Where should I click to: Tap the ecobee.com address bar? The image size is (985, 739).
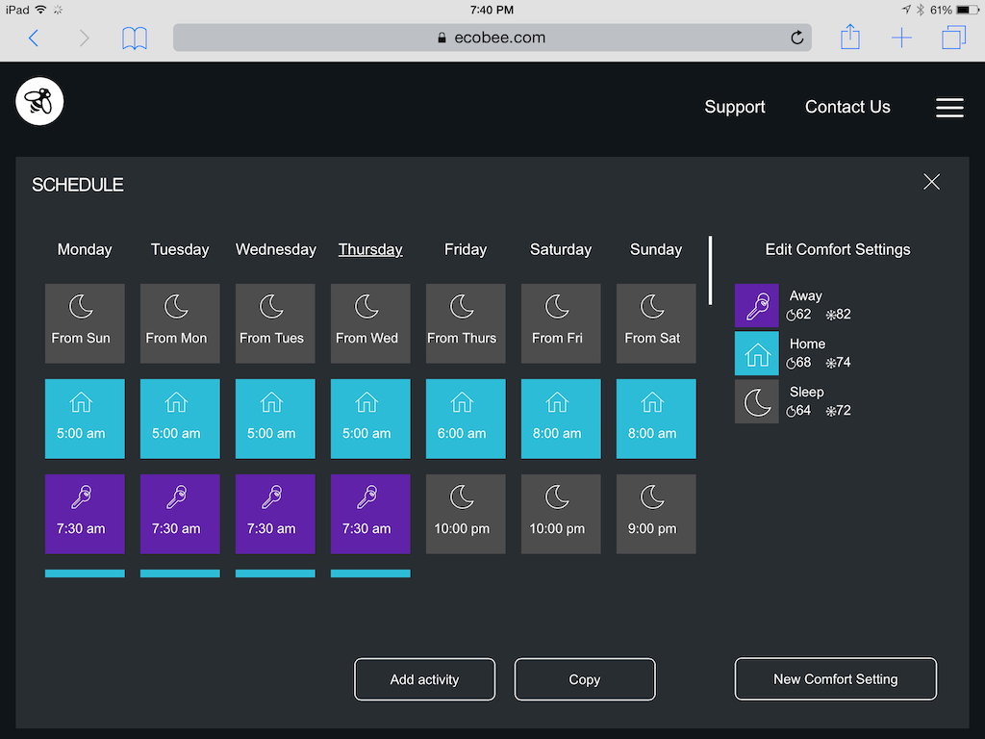pos(492,38)
